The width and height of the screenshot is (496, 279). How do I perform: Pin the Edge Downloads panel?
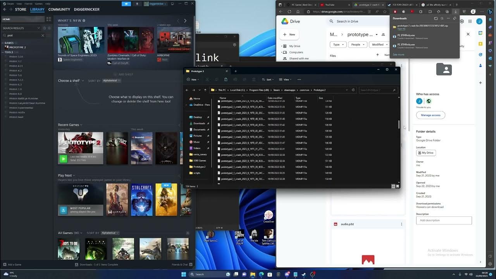[455, 18]
